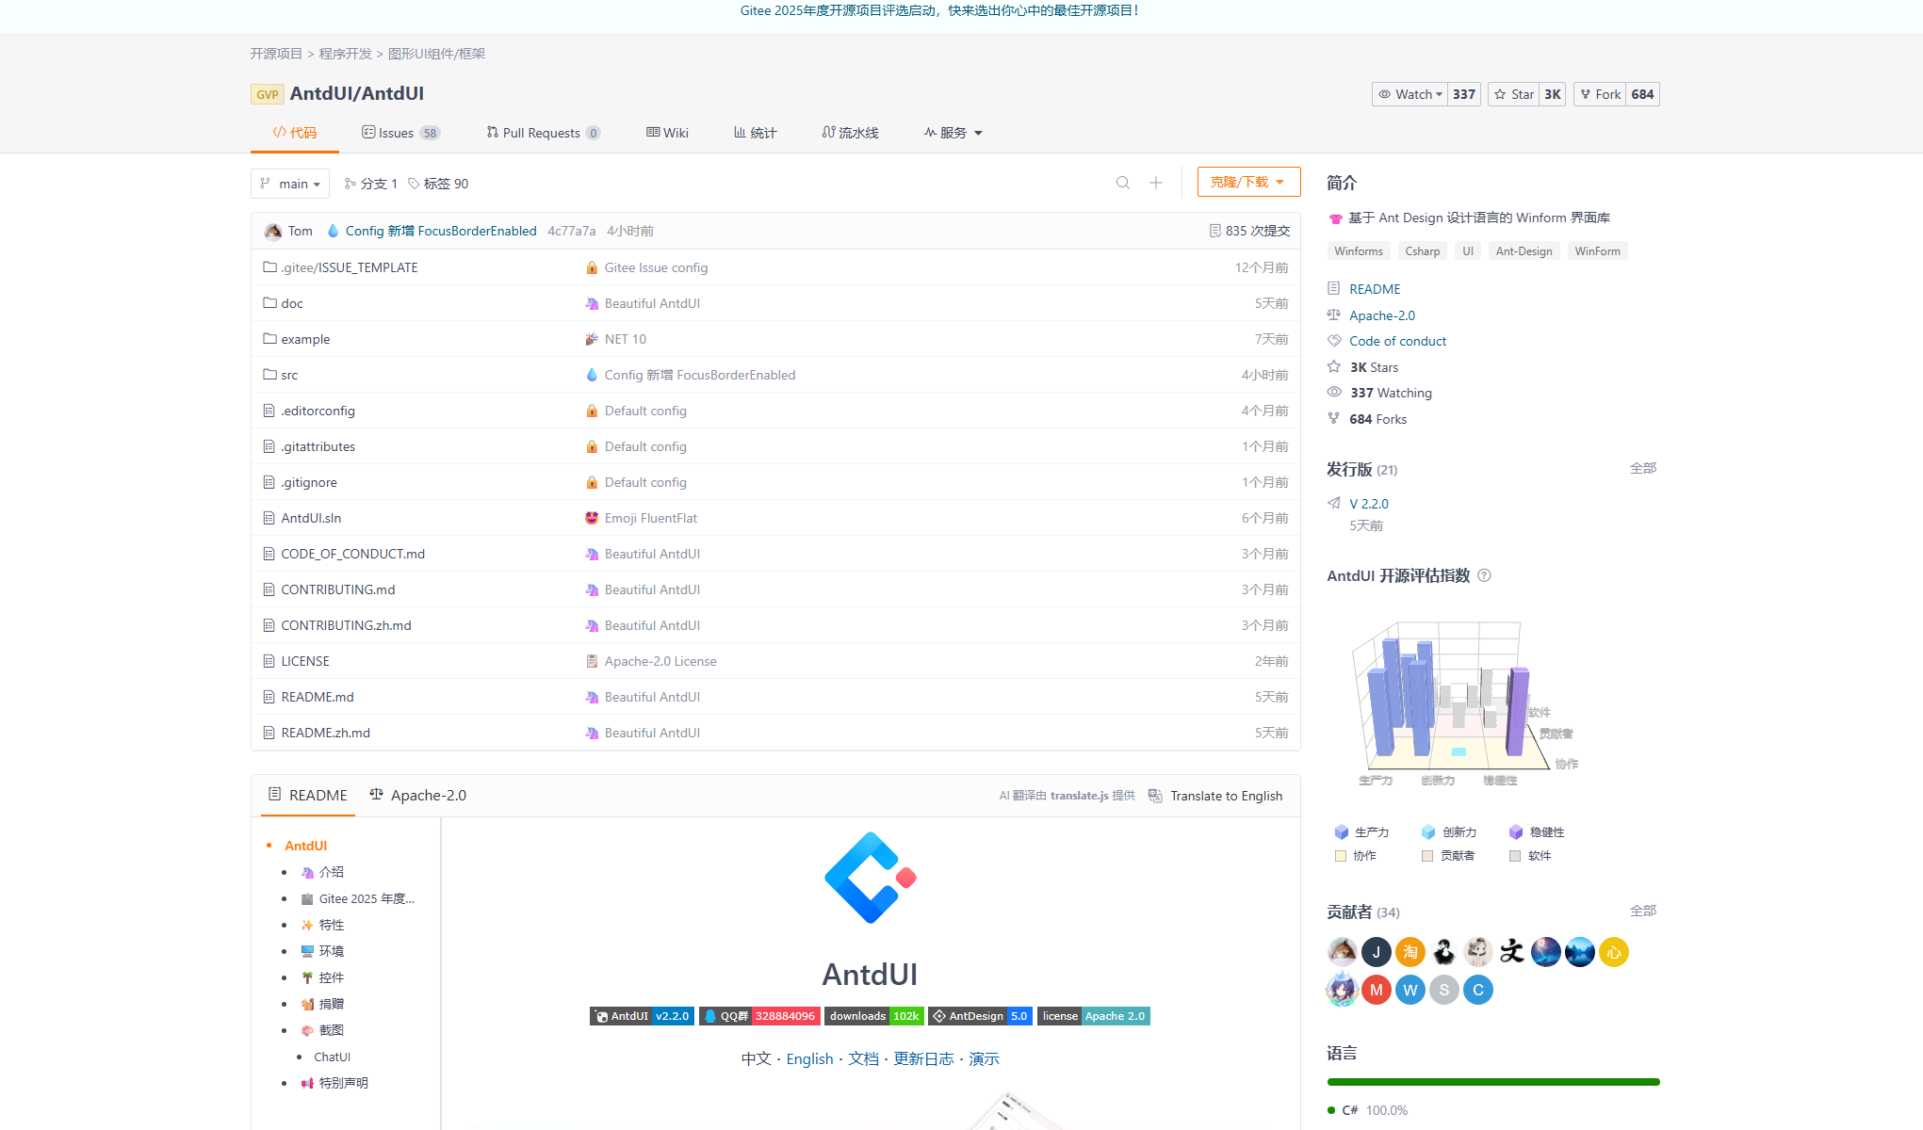The width and height of the screenshot is (1923, 1130).
Task: Toggle the 贡献者 legend checkbox
Action: pos(1426,856)
